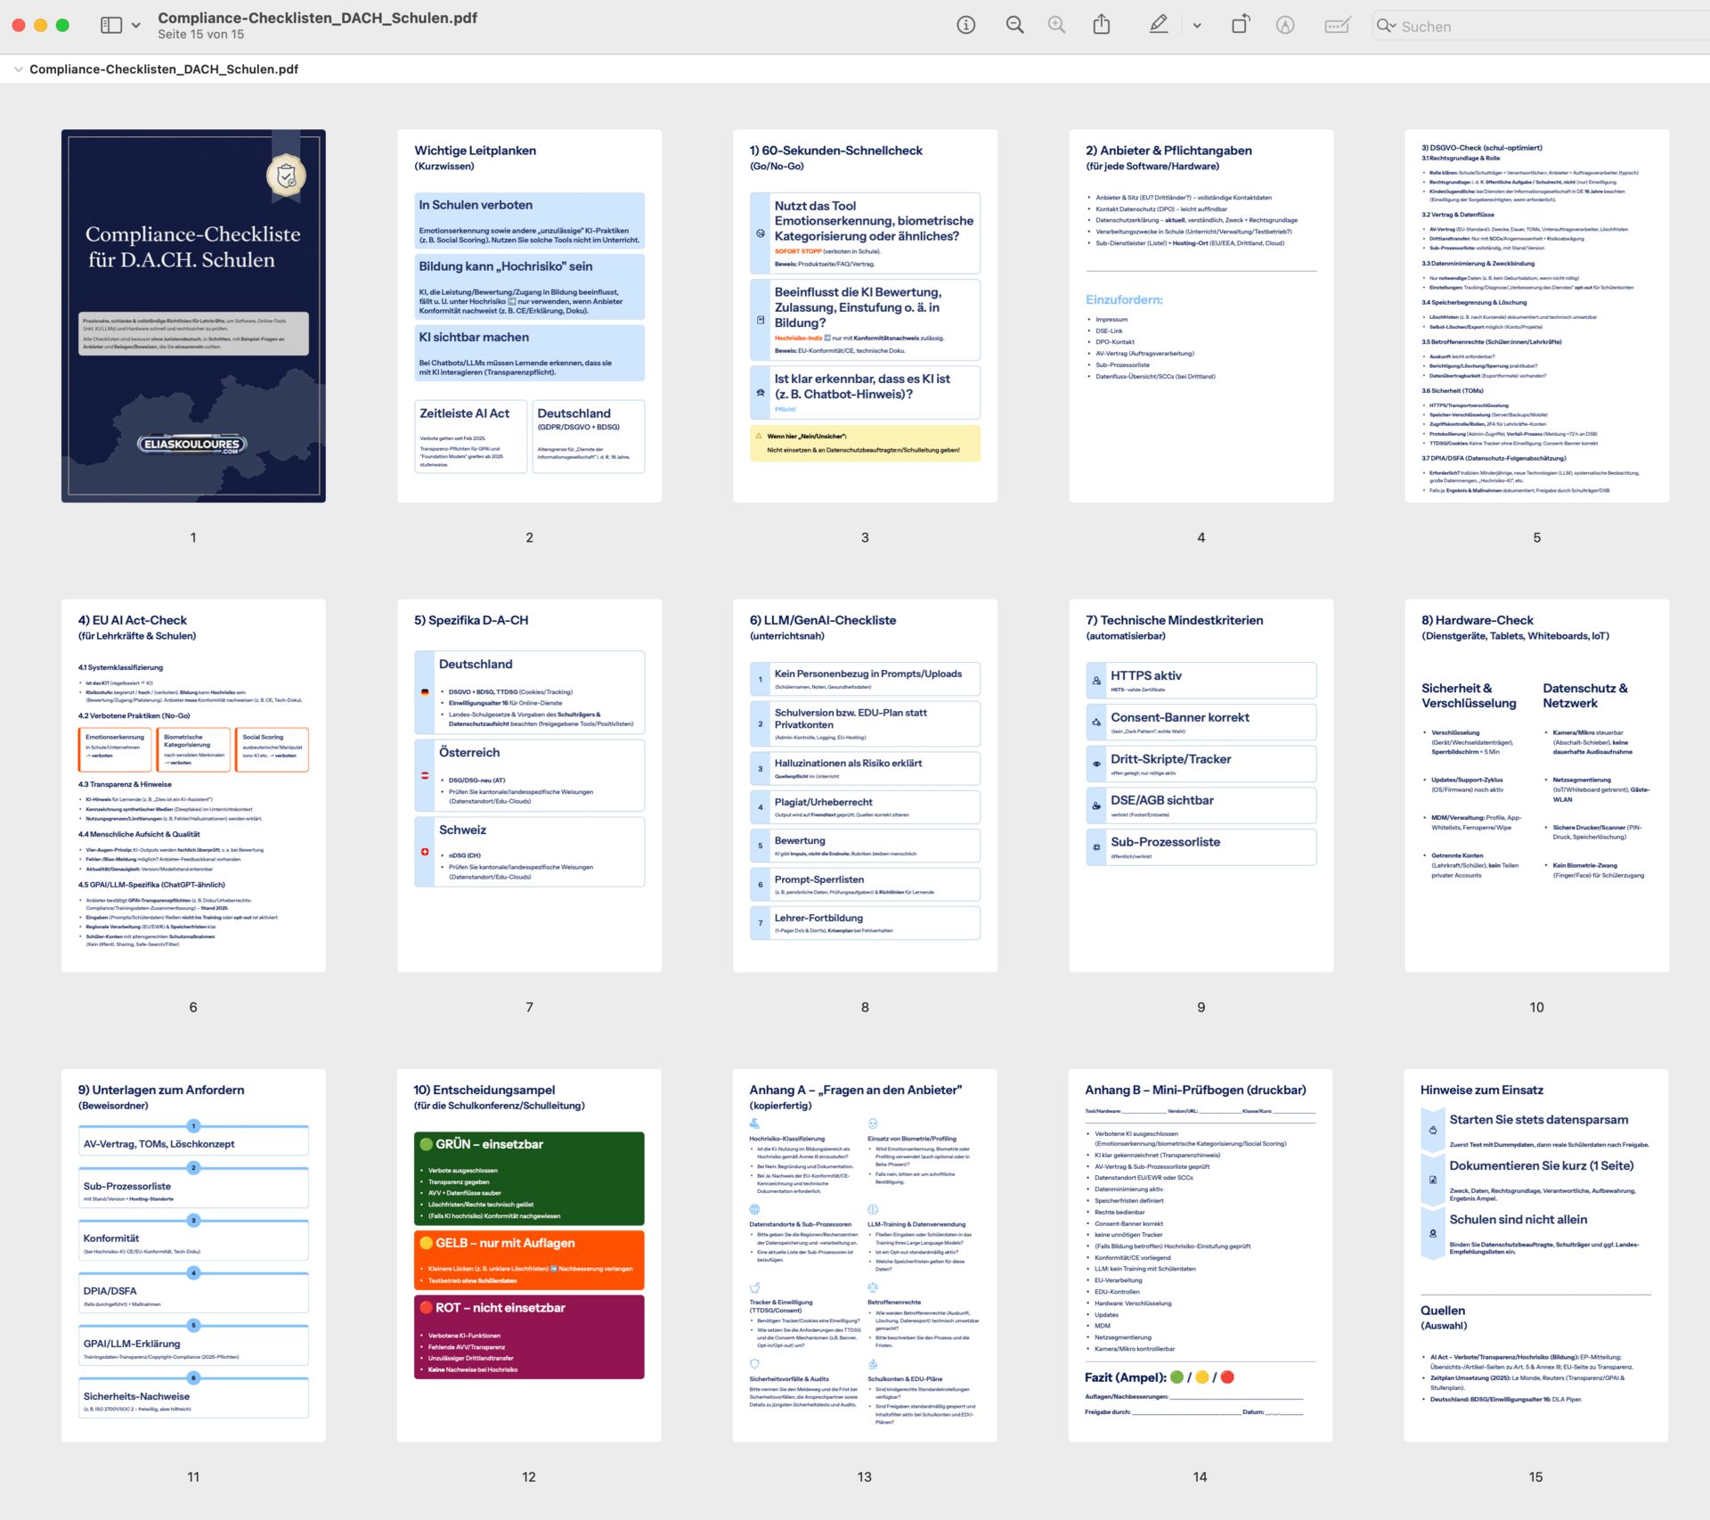Select the EU AI Act-Check page thumbnail
Image resolution: width=1710 pixels, height=1520 pixels.
tap(193, 785)
